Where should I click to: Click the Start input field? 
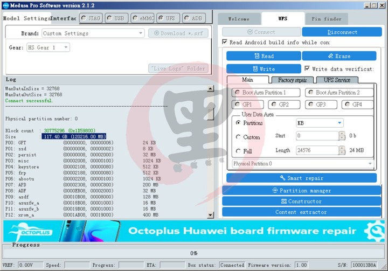(x=317, y=136)
